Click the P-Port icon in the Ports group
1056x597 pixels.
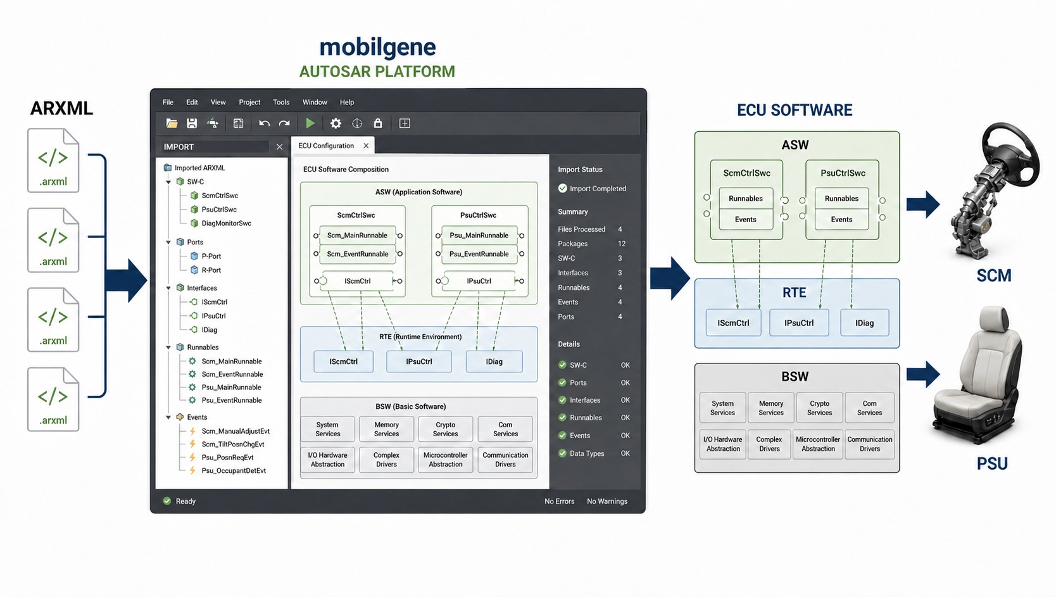click(194, 256)
